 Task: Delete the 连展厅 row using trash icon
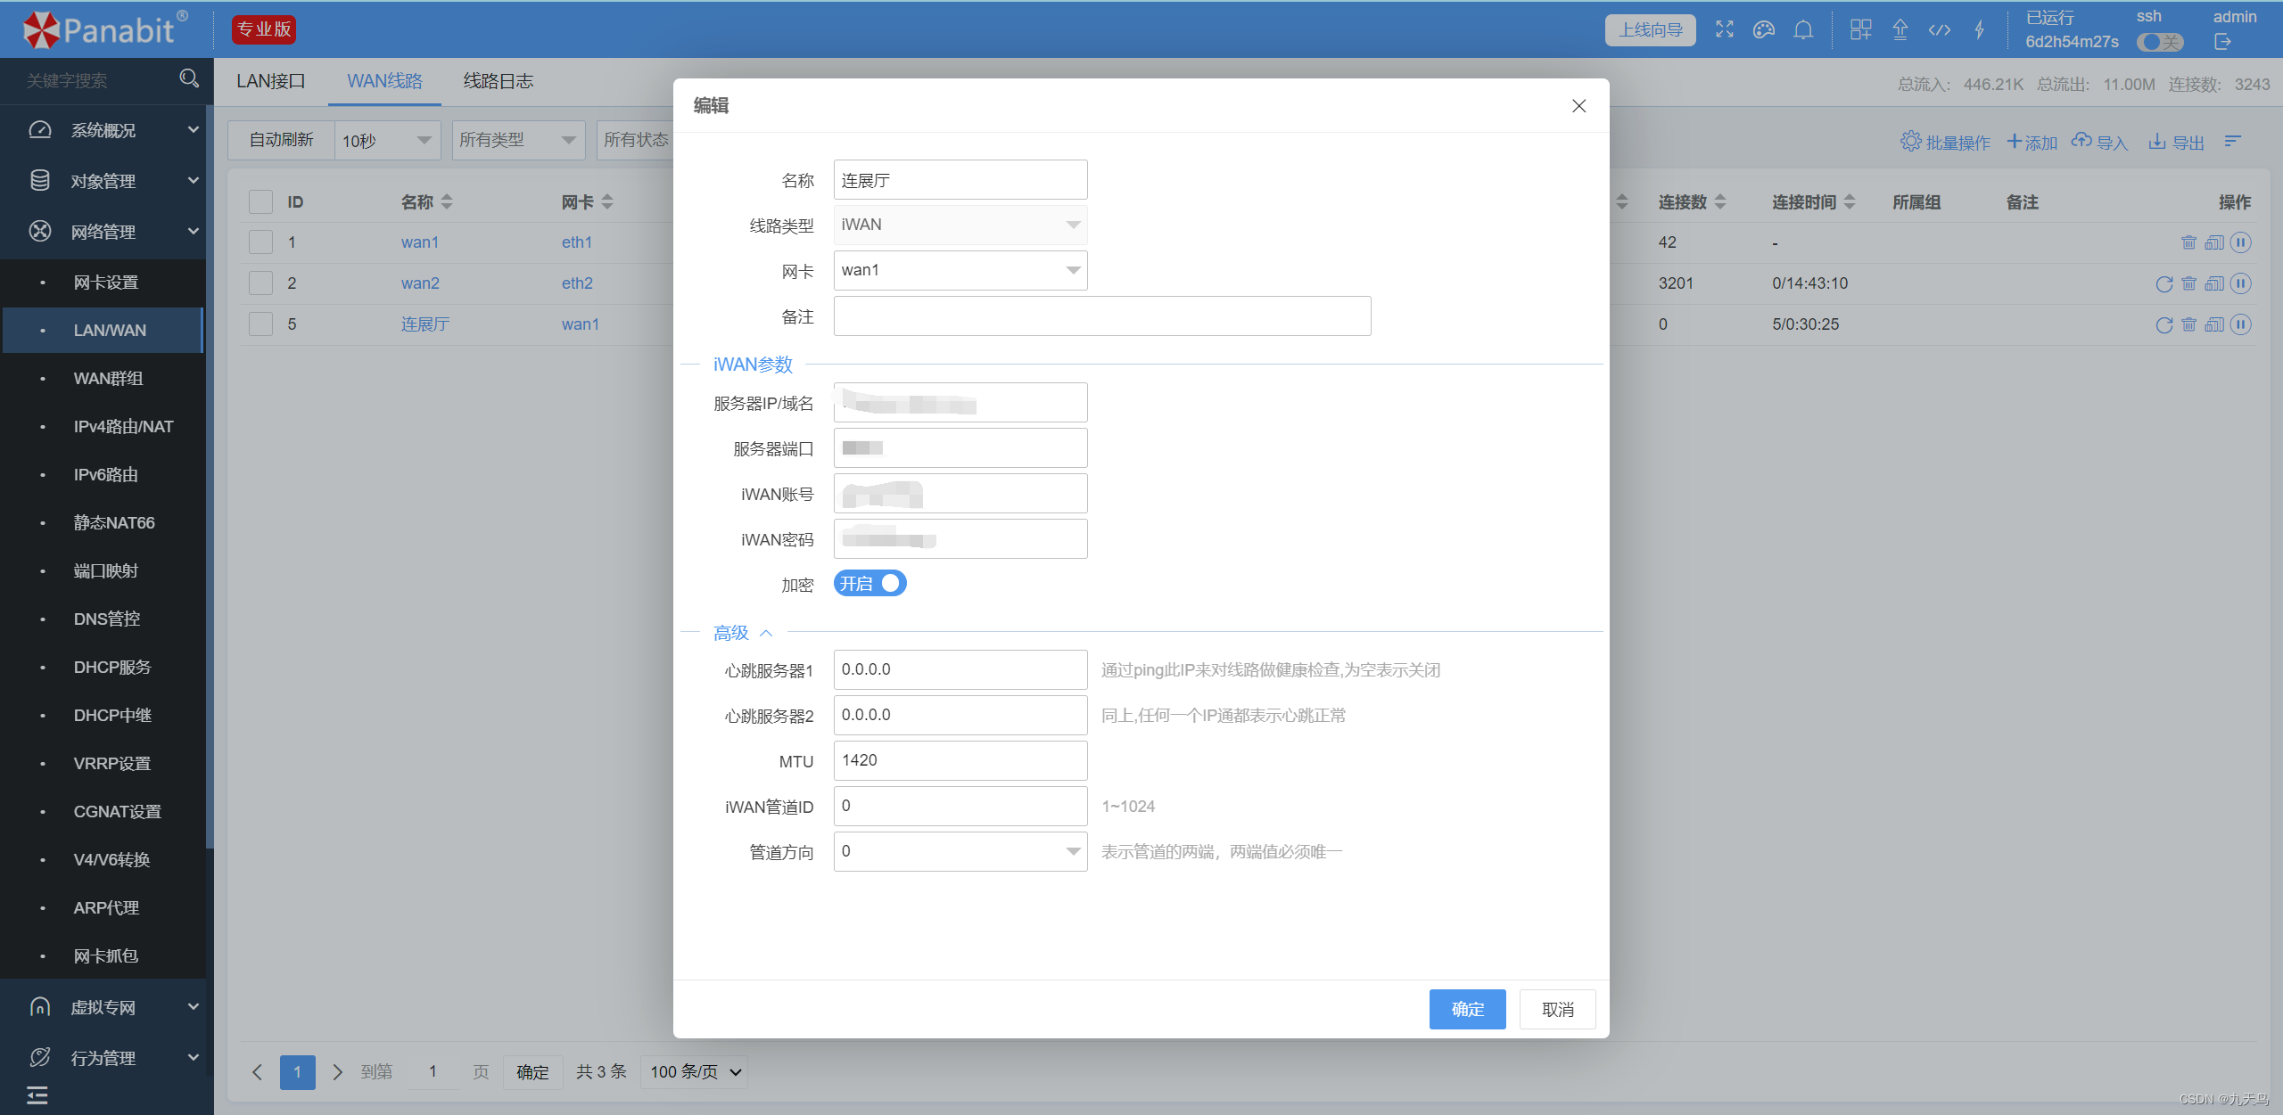(2188, 324)
